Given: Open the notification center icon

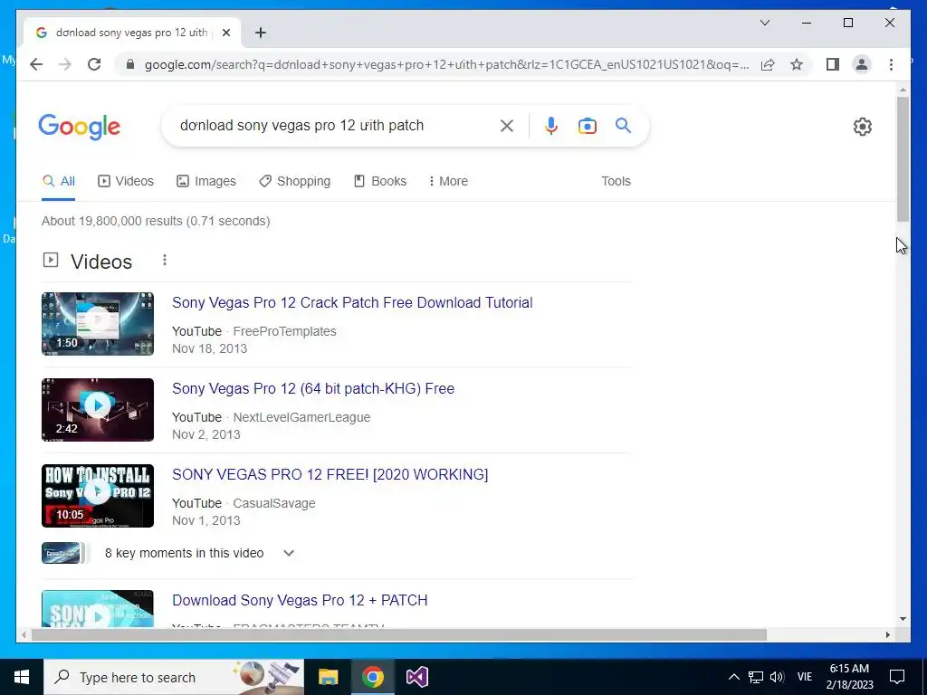Looking at the screenshot, I should (897, 677).
